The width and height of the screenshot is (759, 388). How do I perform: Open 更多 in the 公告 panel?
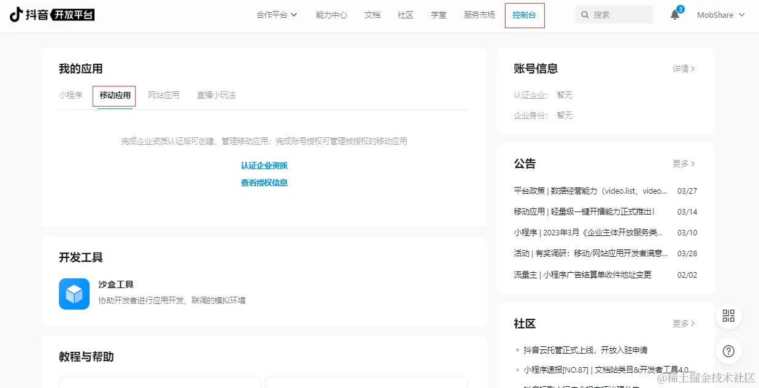click(x=684, y=164)
